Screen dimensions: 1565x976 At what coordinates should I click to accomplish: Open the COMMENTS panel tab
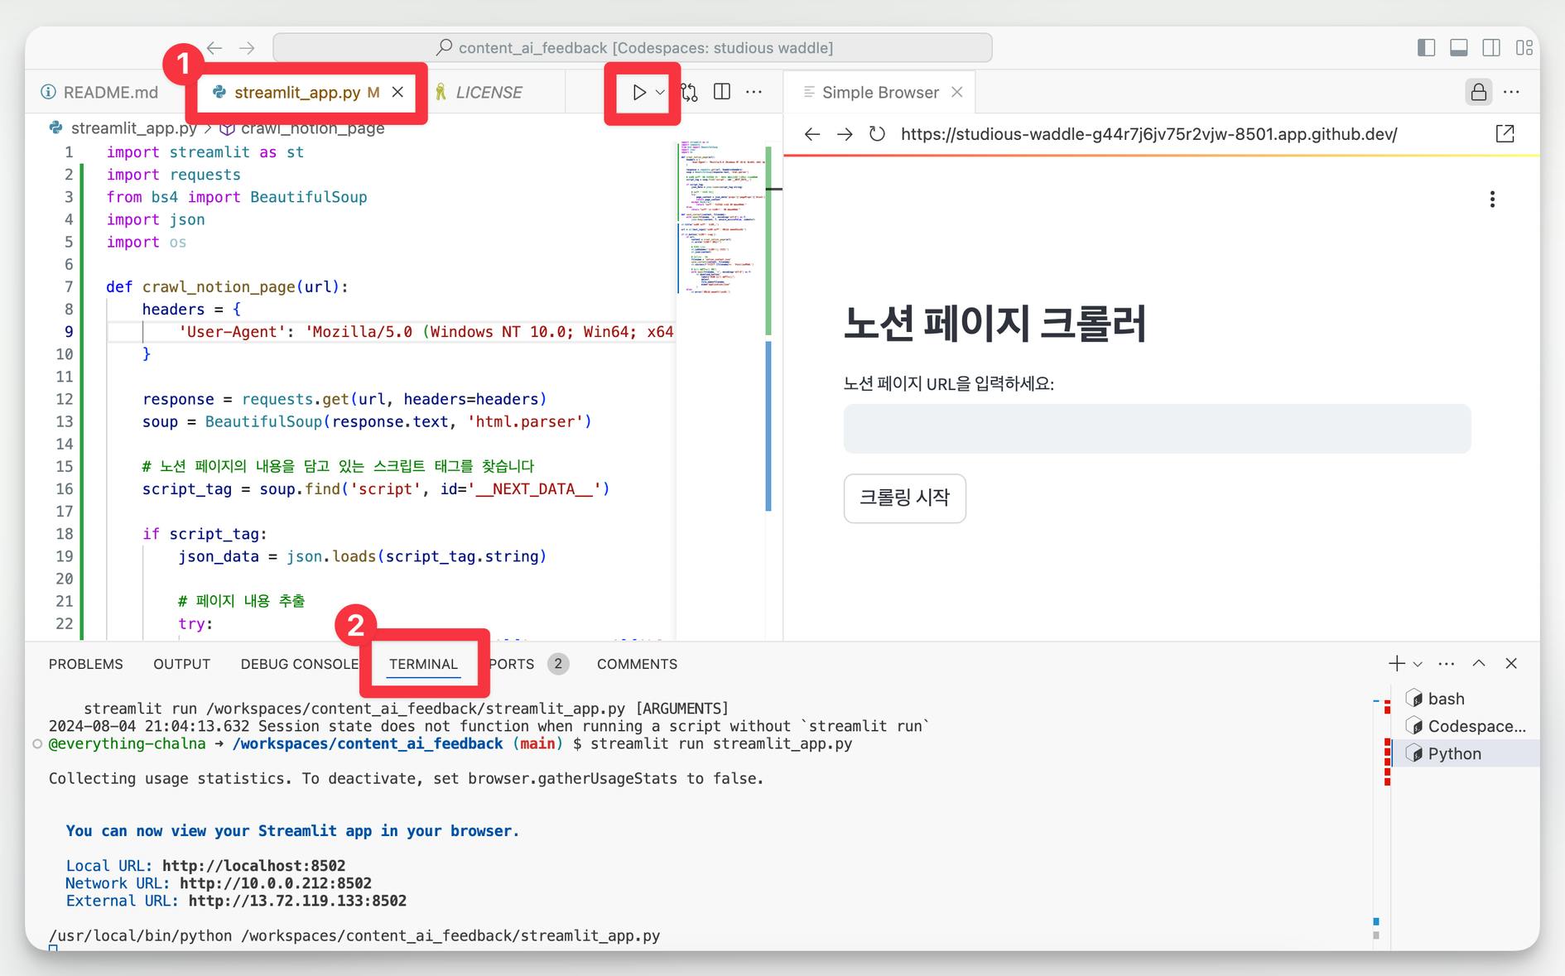pyautogui.click(x=637, y=664)
